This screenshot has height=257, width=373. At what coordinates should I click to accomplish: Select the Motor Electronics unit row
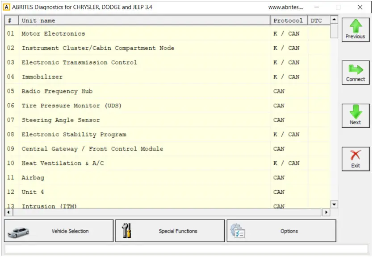coord(168,34)
